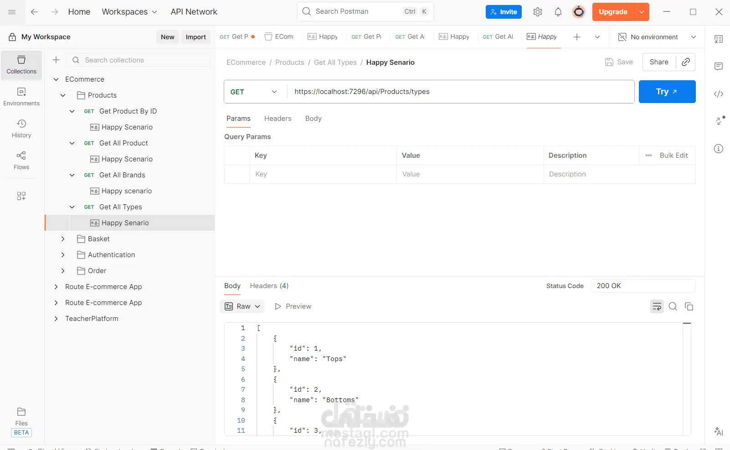Image resolution: width=730 pixels, height=450 pixels.
Task: Click the Import button
Action: coord(196,37)
